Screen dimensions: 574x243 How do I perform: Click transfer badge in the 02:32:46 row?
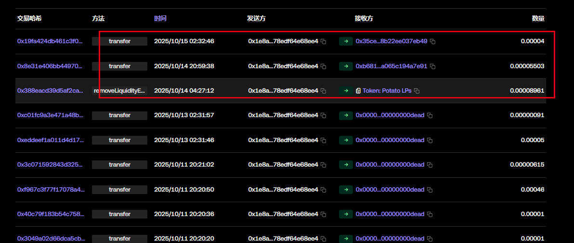pyautogui.click(x=120, y=41)
